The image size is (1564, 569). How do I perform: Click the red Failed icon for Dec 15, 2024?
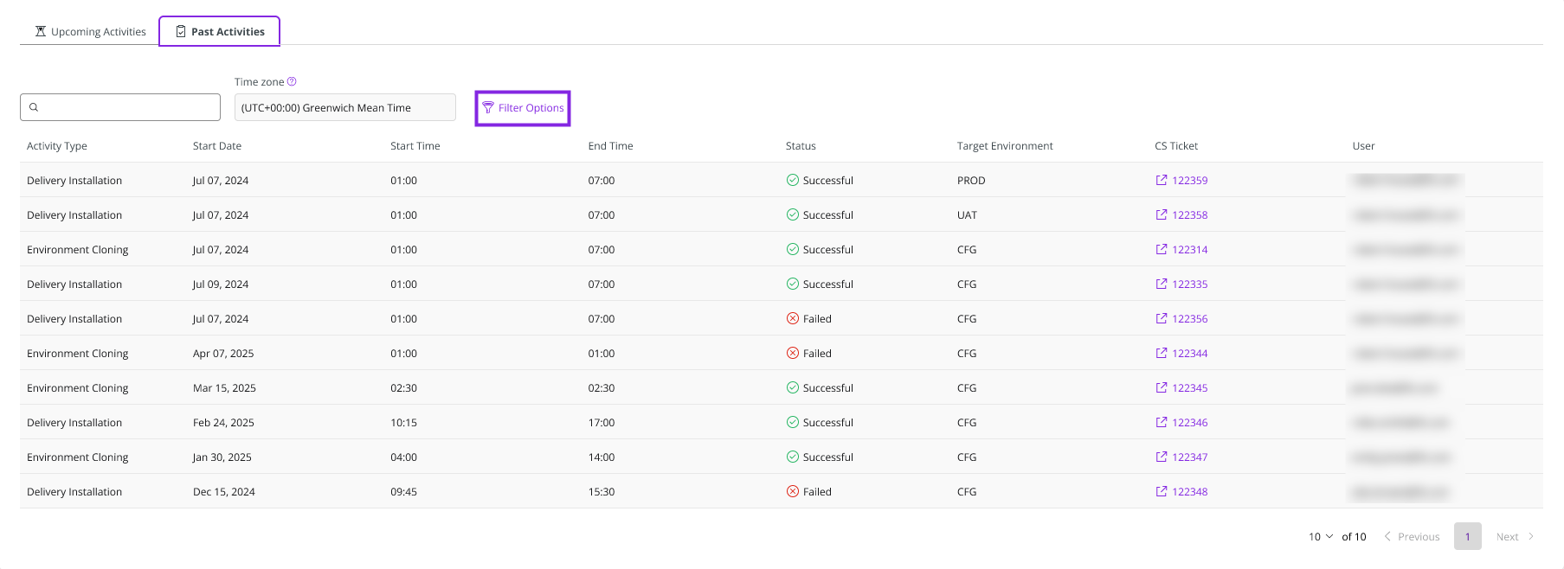792,491
